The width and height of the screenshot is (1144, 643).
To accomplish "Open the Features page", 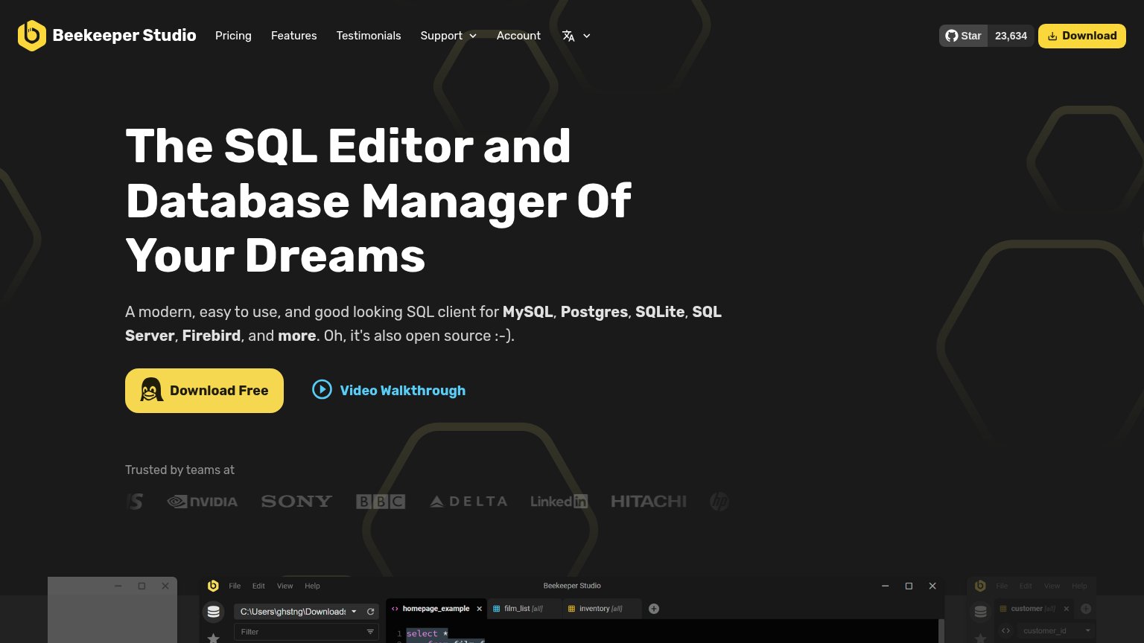I will click(294, 36).
